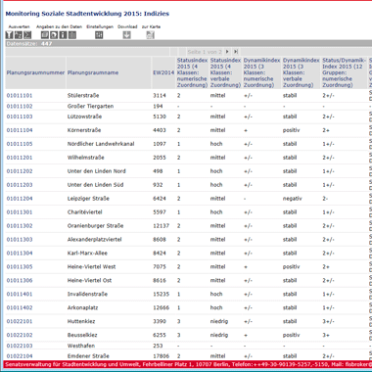Click Status/Dynamik-Index numerische Zuordnung header
Screen dimensions: 372x372
pos(344,72)
